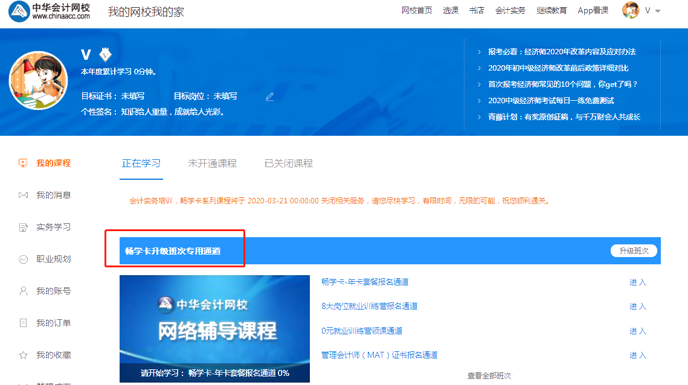The width and height of the screenshot is (688, 385).
Task: Select 我的收藏 sidebar label
Action: coord(54,355)
